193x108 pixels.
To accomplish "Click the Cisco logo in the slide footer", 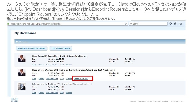I will coord(14,100).
